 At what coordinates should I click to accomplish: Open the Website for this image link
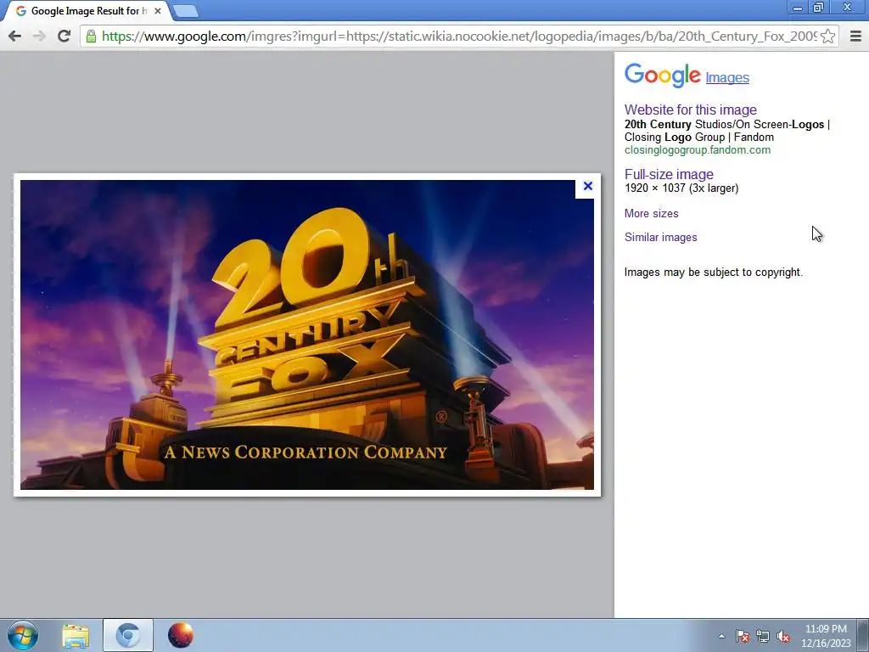click(691, 110)
